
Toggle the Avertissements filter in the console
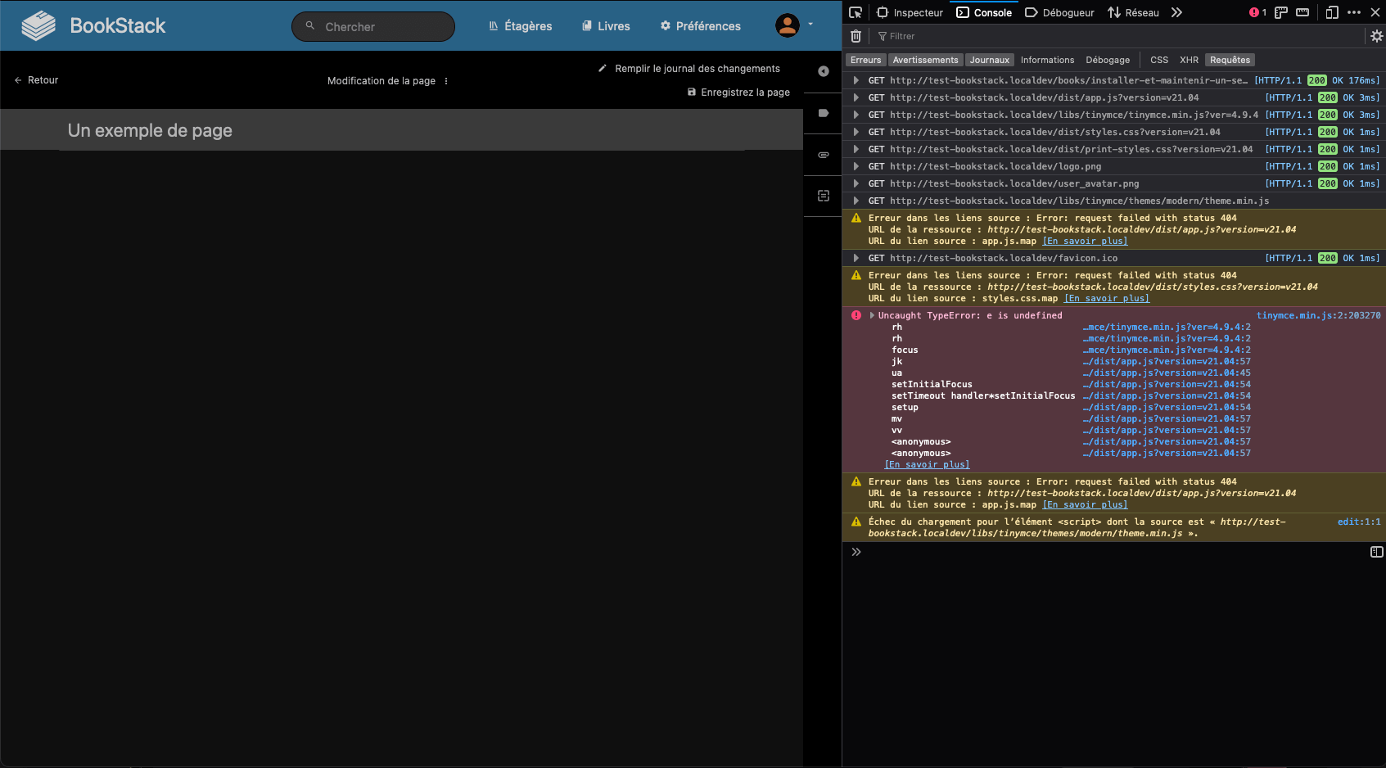click(925, 60)
